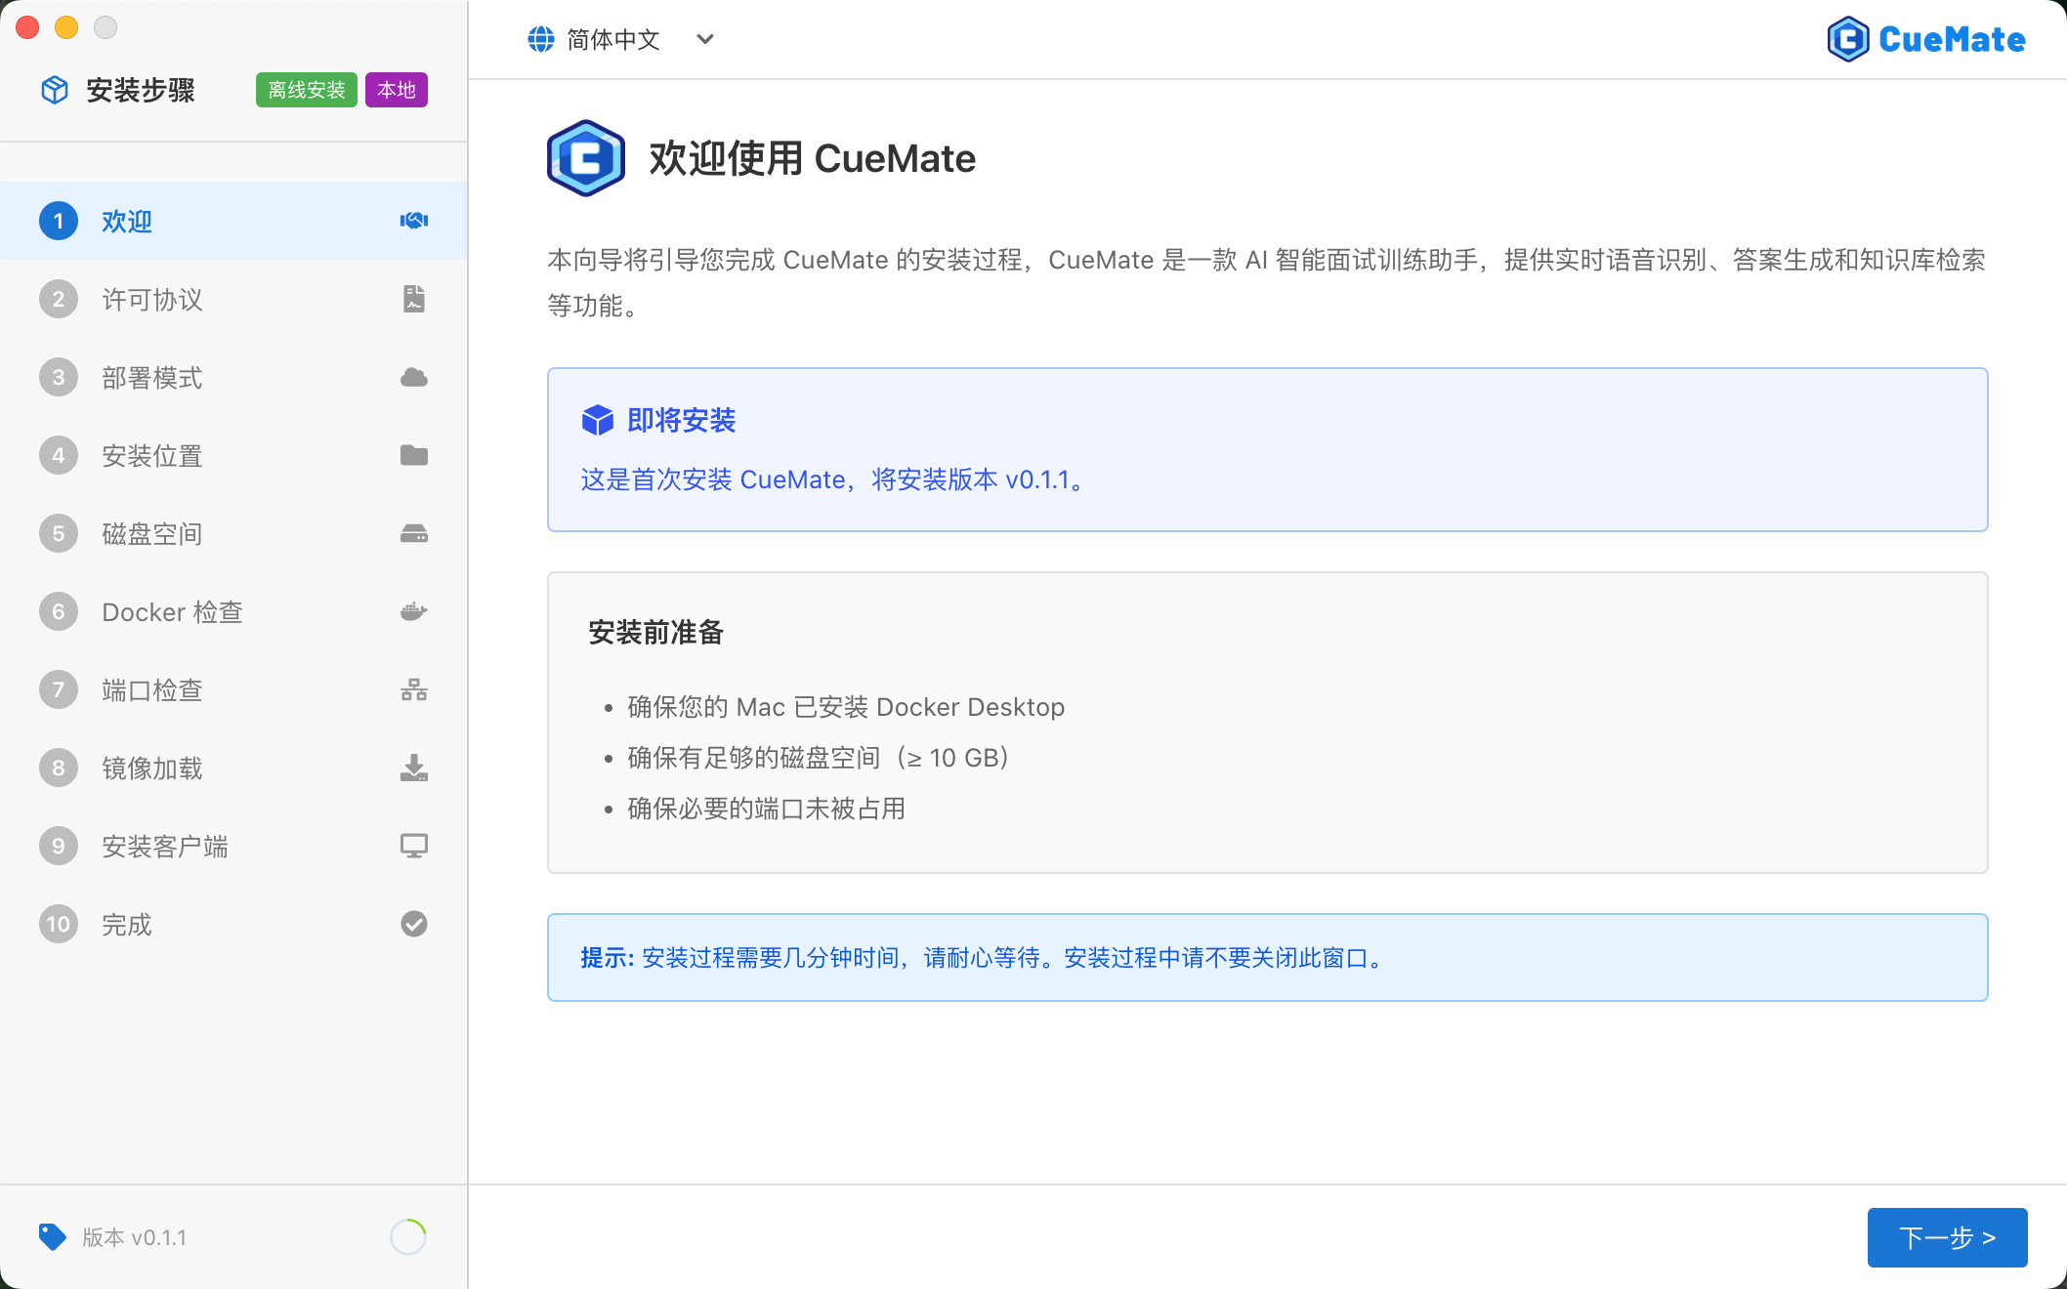This screenshot has width=2067, height=1289.
Task: Click the checkmark icon beside 完成
Action: coord(413,924)
